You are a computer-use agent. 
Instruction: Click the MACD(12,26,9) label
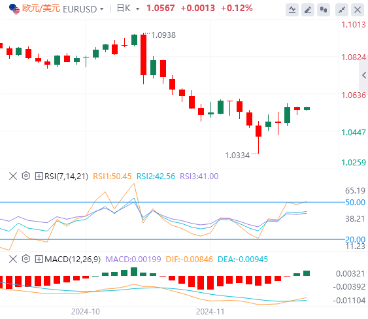click(73, 260)
